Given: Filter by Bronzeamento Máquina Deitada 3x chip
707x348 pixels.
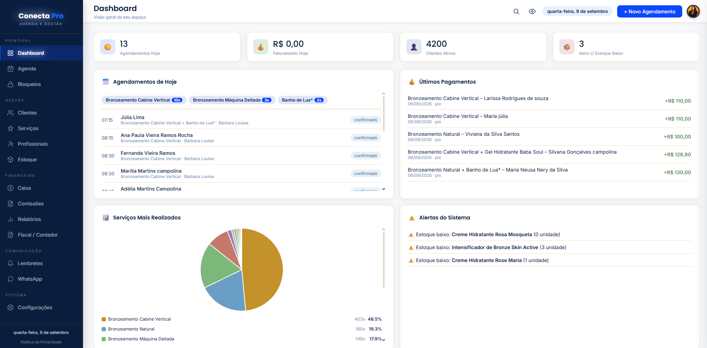Looking at the screenshot, I should pyautogui.click(x=232, y=100).
